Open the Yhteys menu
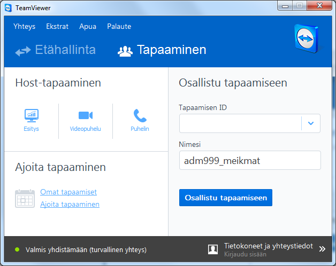Image resolution: width=336 pixels, height=266 pixels. click(24, 26)
